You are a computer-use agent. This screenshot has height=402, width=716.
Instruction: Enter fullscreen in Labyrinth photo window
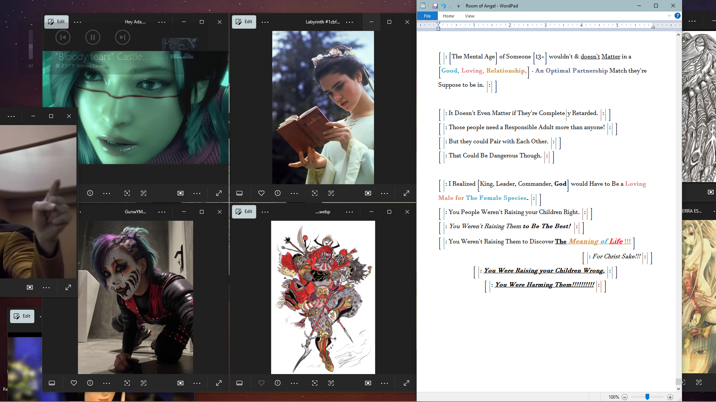[x=406, y=193]
